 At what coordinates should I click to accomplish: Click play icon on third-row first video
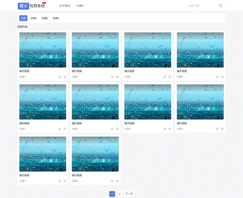[x=60, y=181]
